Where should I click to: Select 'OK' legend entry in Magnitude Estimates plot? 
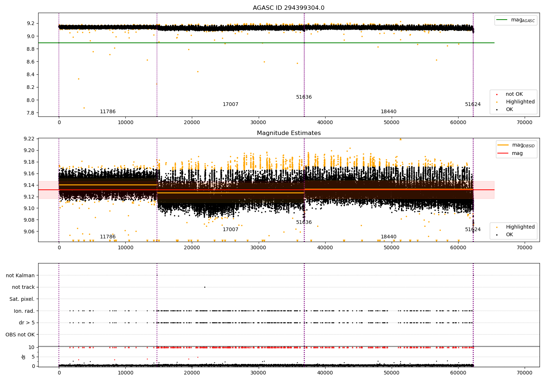(x=509, y=235)
